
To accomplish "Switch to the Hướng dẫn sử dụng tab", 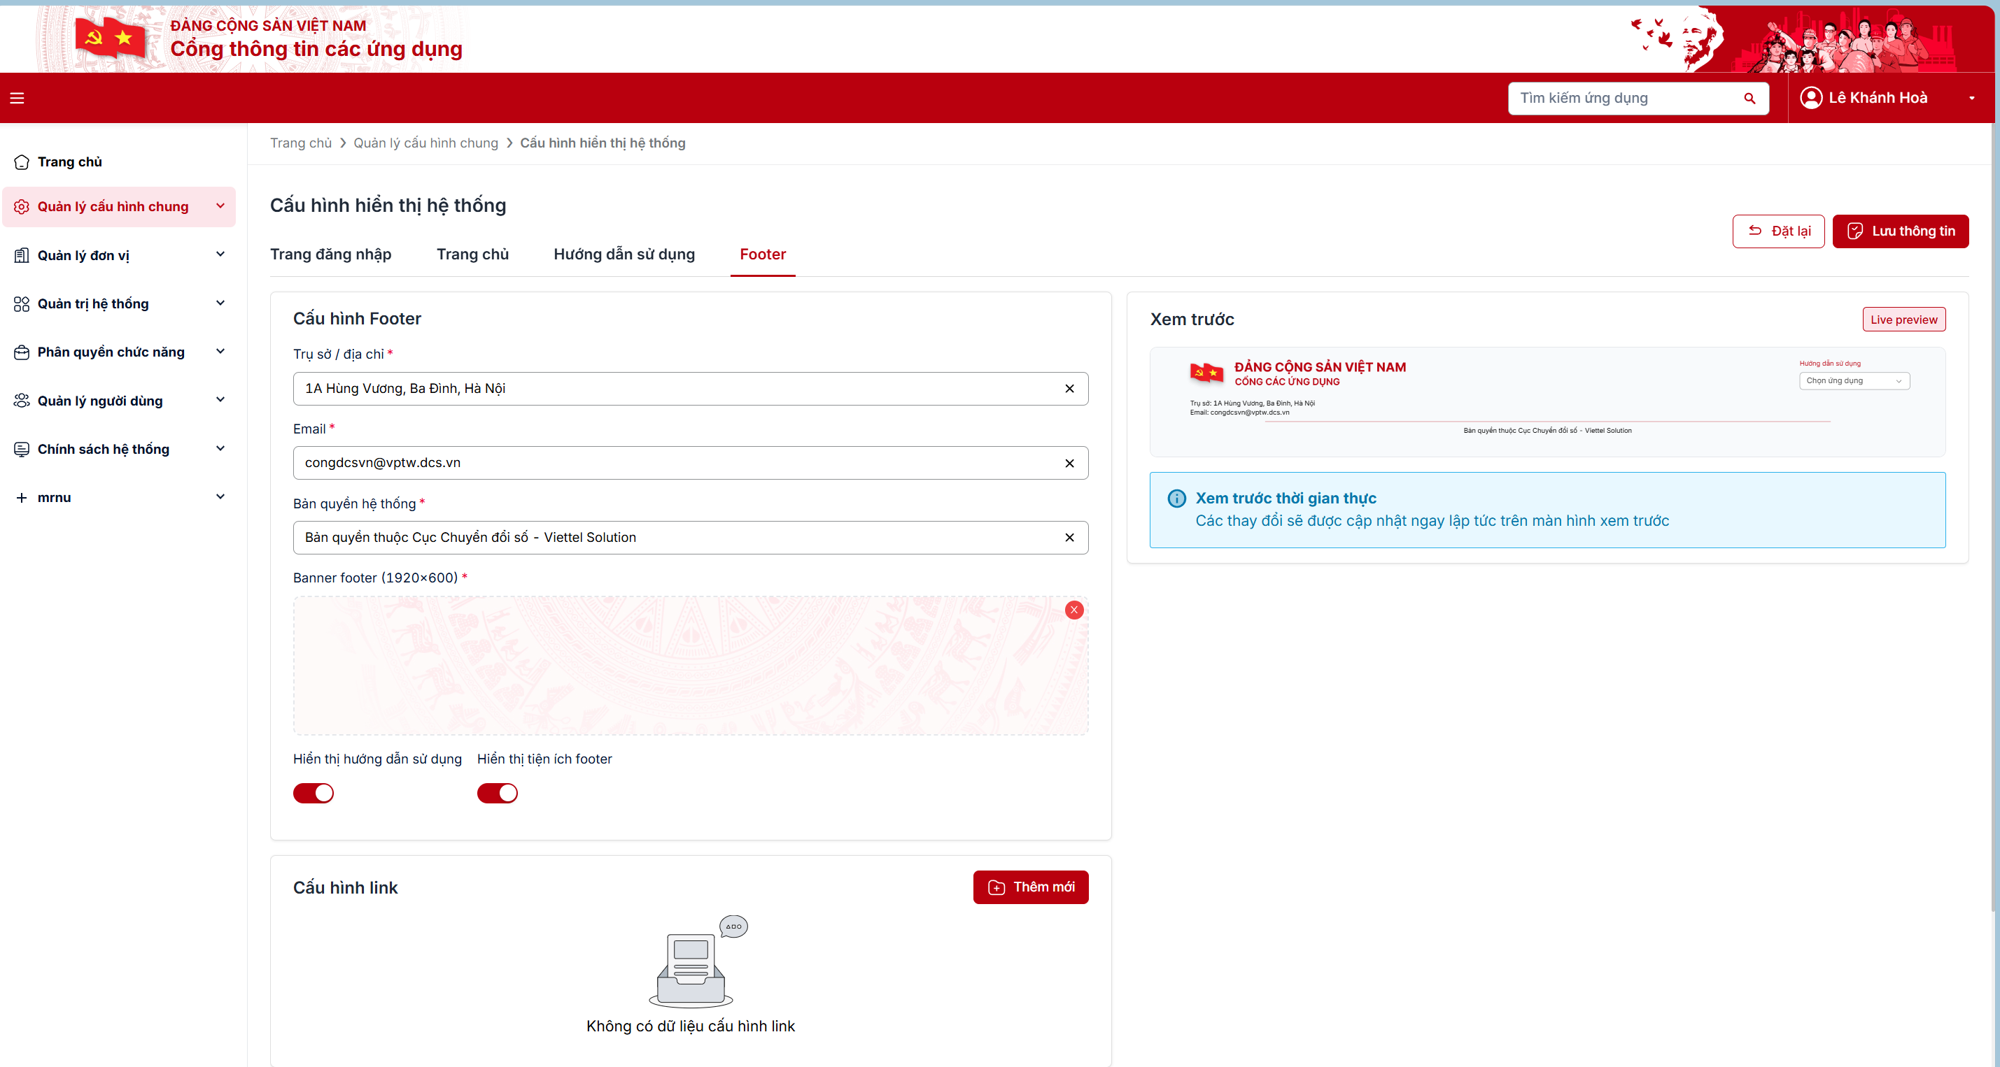I will point(624,255).
